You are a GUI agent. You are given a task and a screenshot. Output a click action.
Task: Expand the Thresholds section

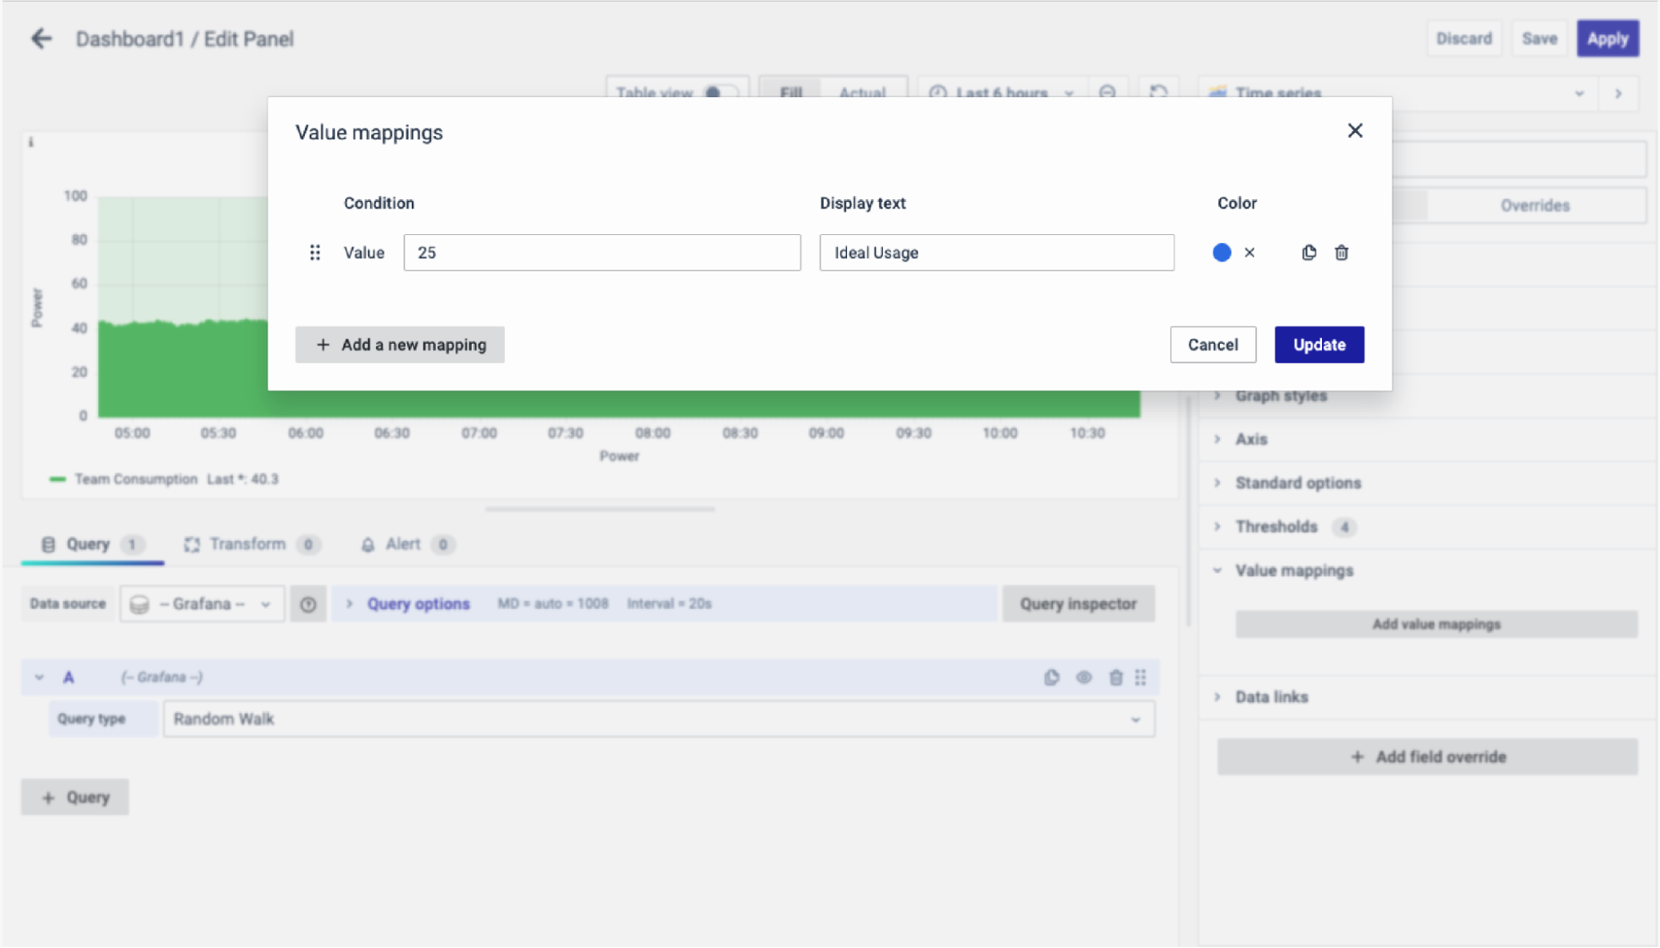(1276, 526)
